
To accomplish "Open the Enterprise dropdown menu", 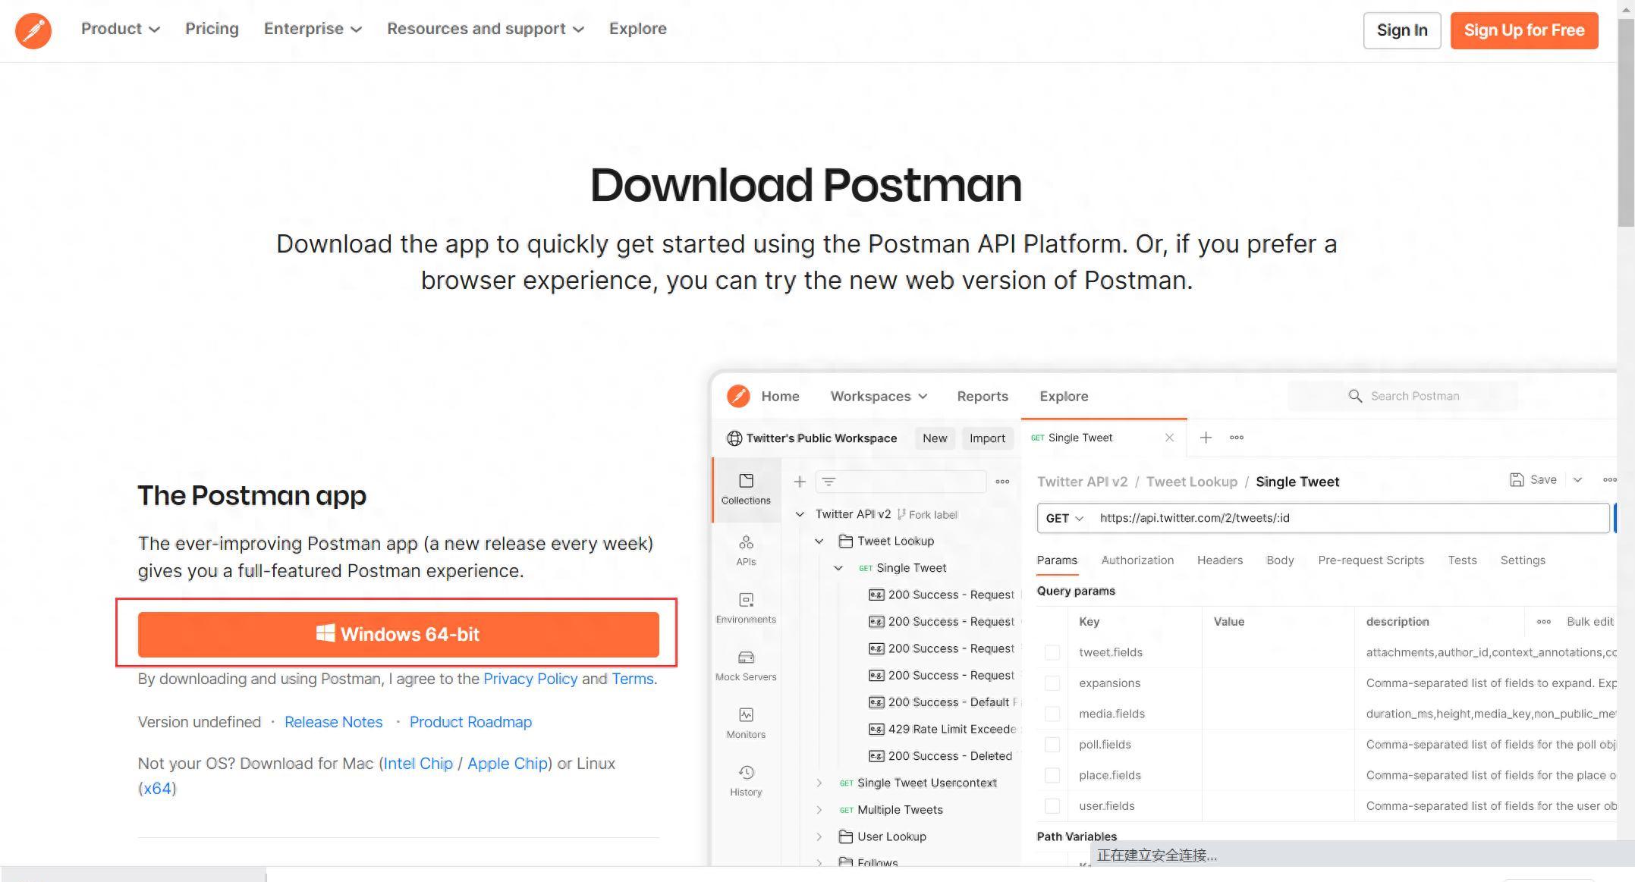I will (x=313, y=29).
